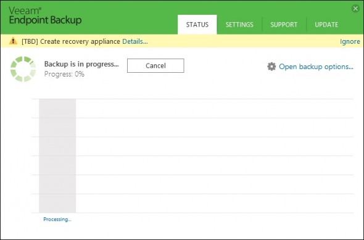Close the Veeam Endpoint Backup window
364x240 pixels.
[355, 9]
